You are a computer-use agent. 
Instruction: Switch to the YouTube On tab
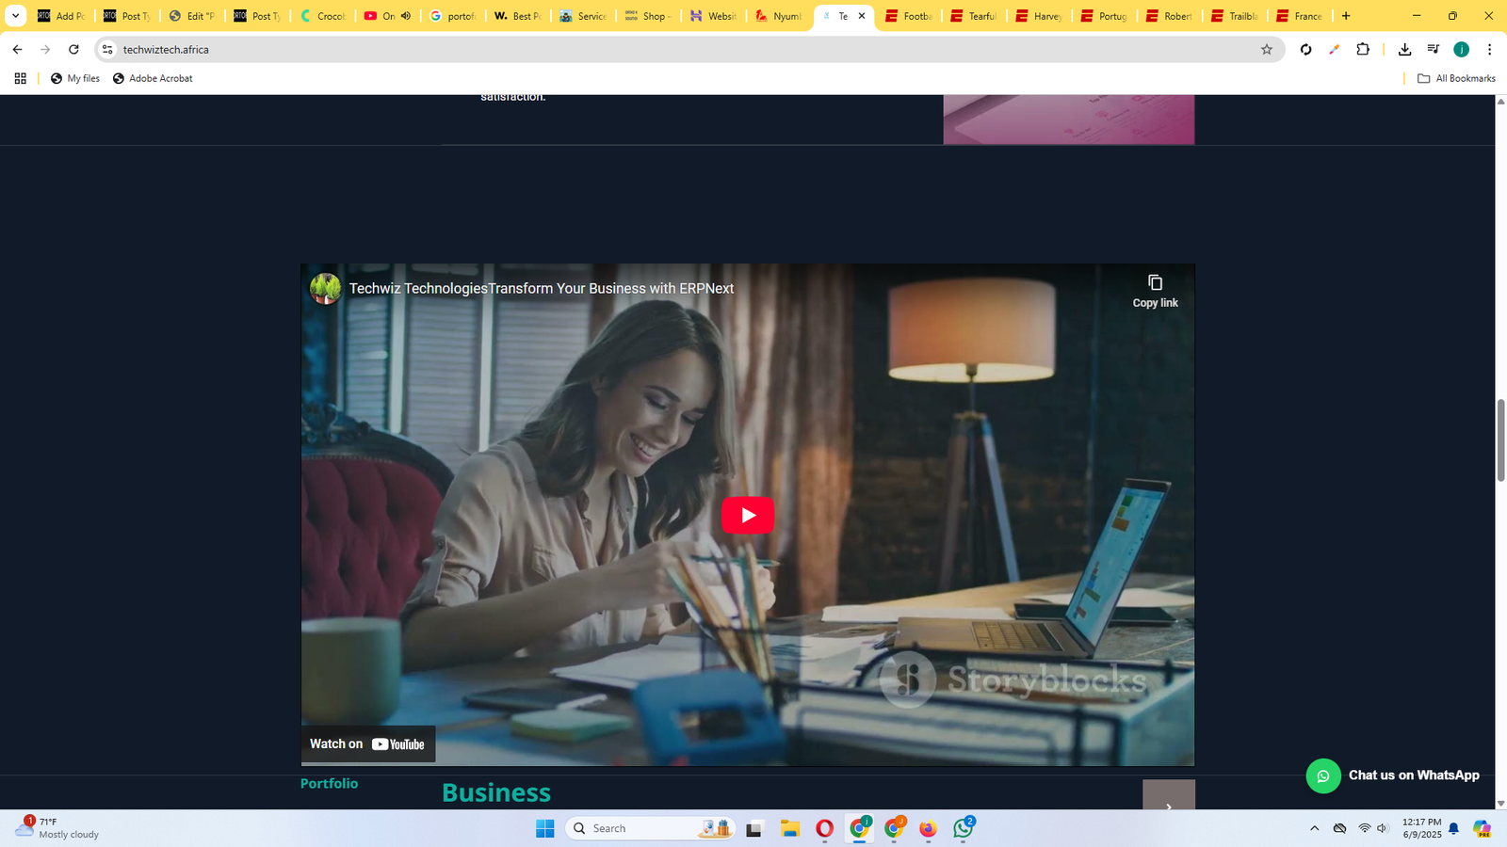pyautogui.click(x=380, y=16)
